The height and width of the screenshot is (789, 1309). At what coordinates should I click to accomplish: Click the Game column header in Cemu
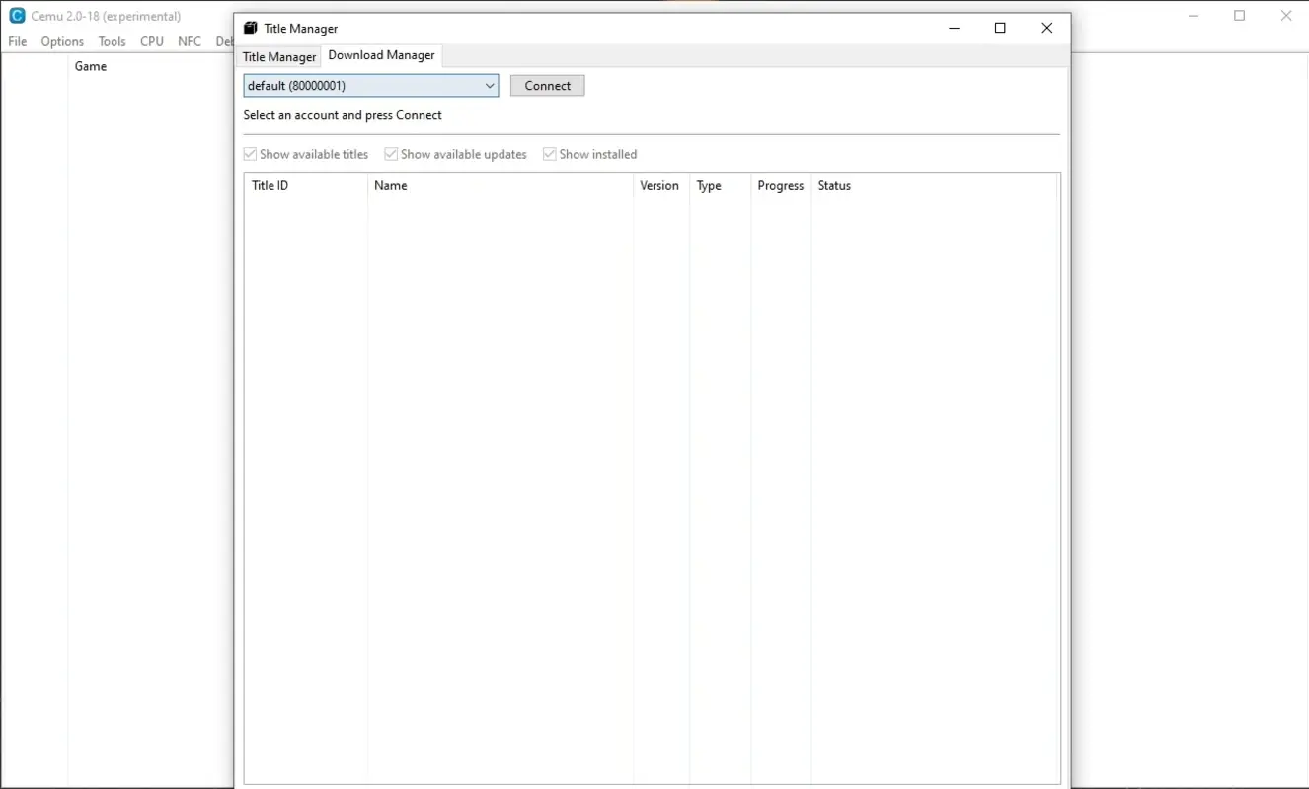click(90, 66)
